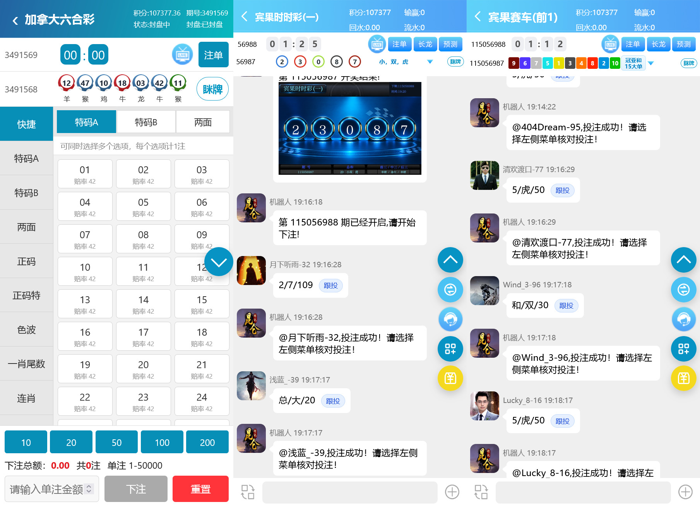Open 色波 sidebar category
Image resolution: width=700 pixels, height=507 pixels.
[x=26, y=329]
